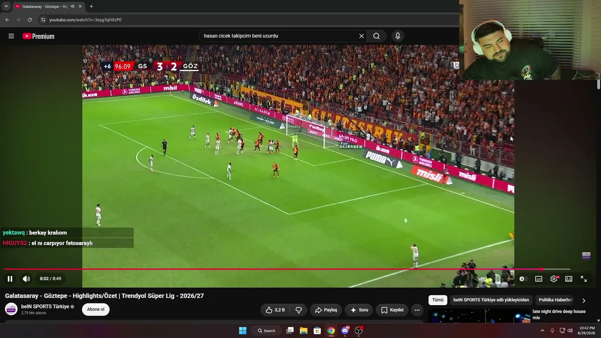
Task: Open Chrome tab search dropdown
Action: click(6, 7)
